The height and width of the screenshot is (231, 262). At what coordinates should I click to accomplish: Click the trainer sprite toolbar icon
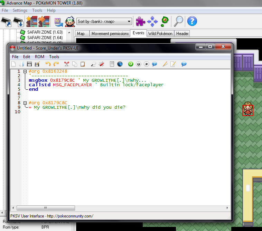click(x=70, y=21)
